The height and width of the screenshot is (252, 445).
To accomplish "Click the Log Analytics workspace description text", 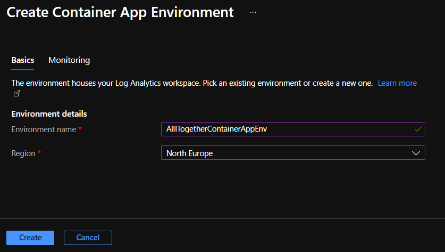I will click(191, 83).
